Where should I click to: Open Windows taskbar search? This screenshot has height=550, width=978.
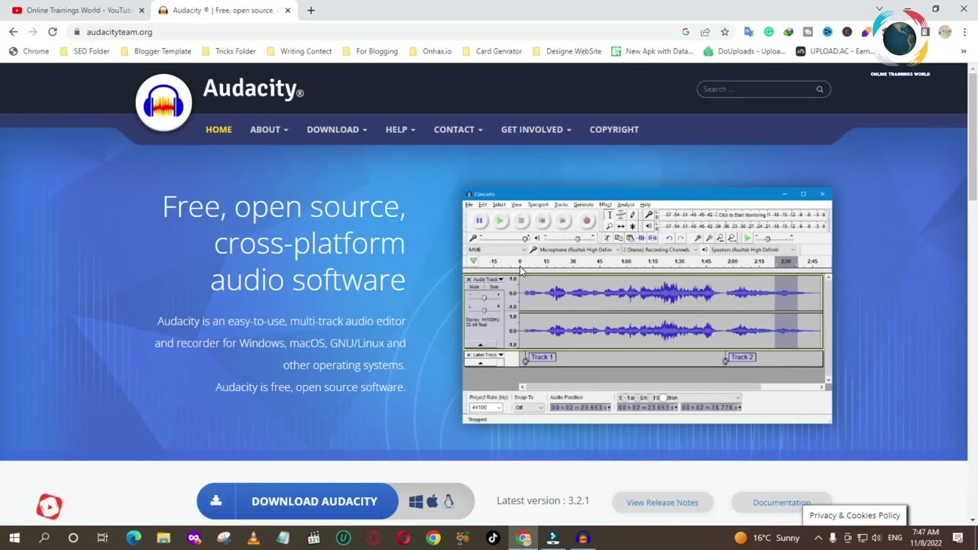[44, 538]
